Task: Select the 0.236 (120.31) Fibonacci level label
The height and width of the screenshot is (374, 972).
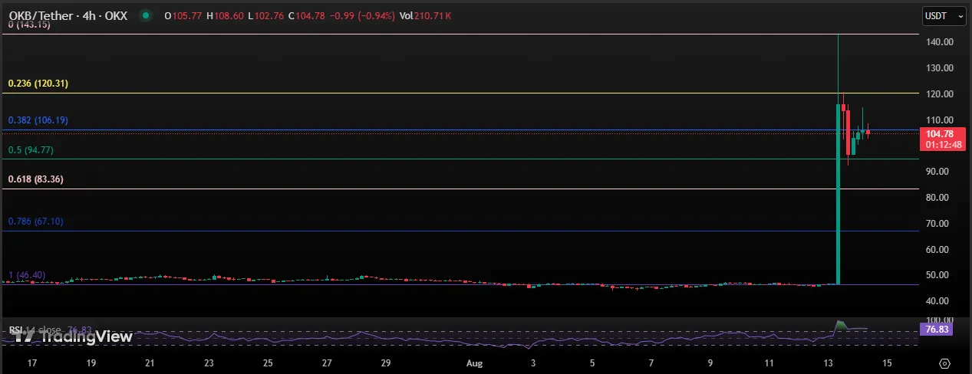Action: [x=38, y=84]
